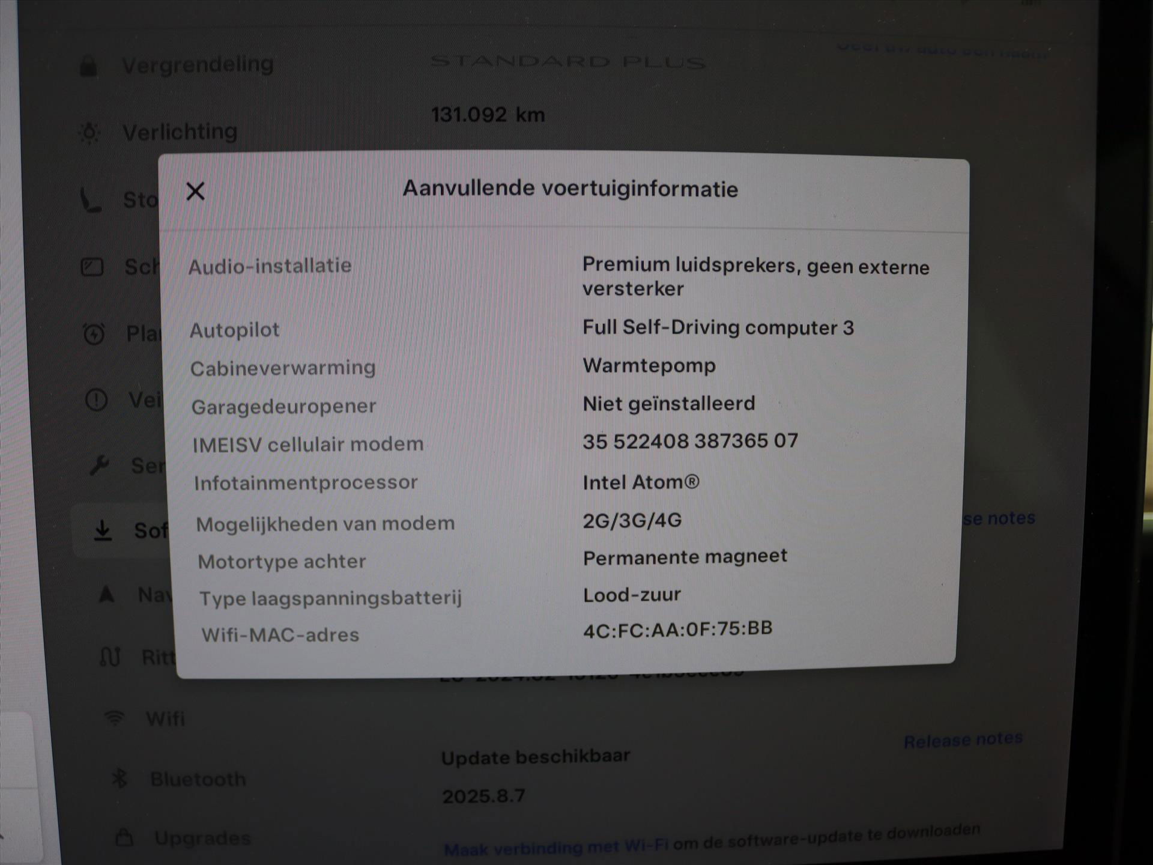Viewport: 1153px width, 865px height.
Task: Click the Software download arrow icon
Action: [x=103, y=530]
